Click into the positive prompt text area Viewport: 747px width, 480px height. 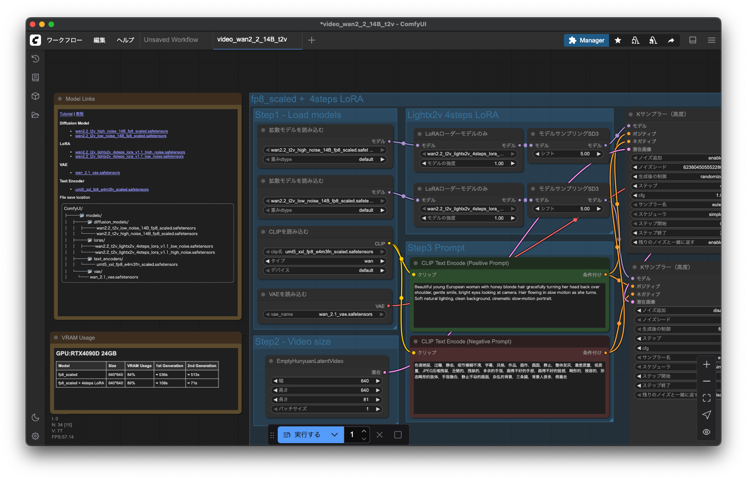point(509,305)
